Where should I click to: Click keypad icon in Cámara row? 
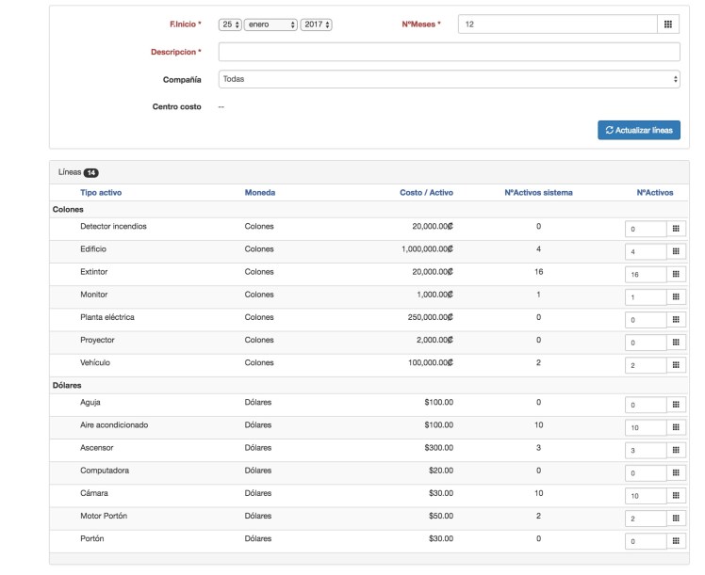point(677,495)
